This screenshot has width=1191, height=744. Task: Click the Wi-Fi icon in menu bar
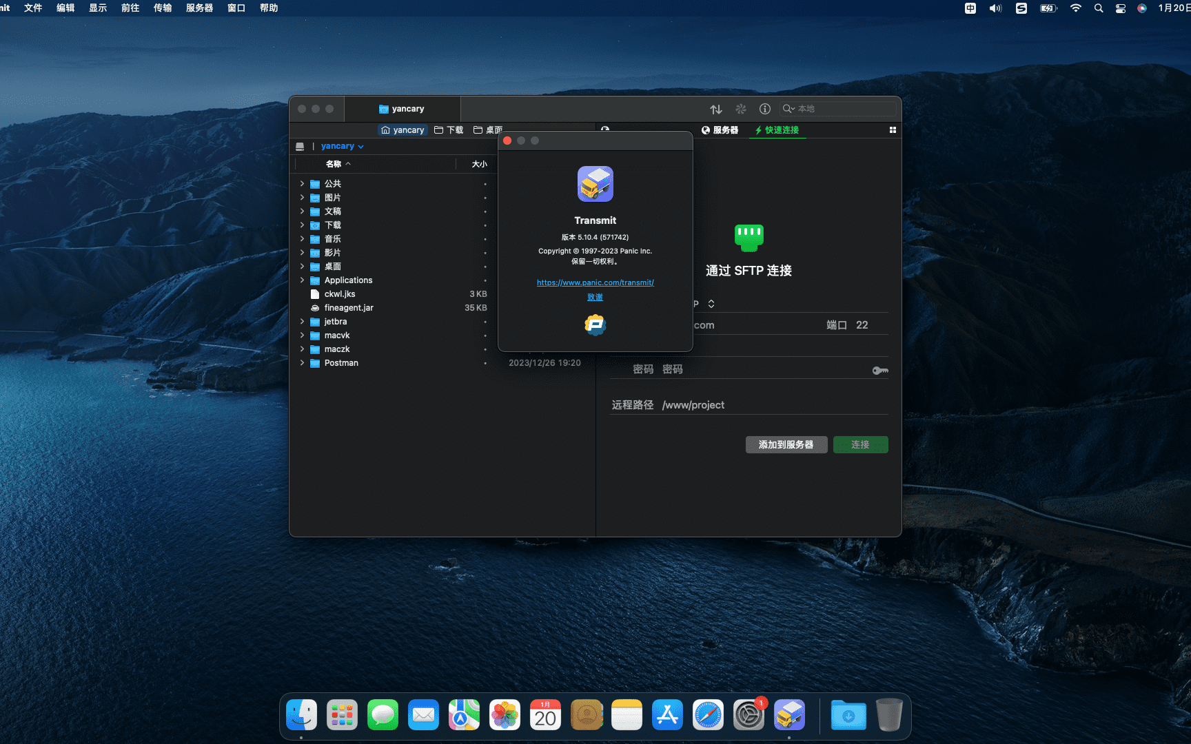click(x=1075, y=8)
